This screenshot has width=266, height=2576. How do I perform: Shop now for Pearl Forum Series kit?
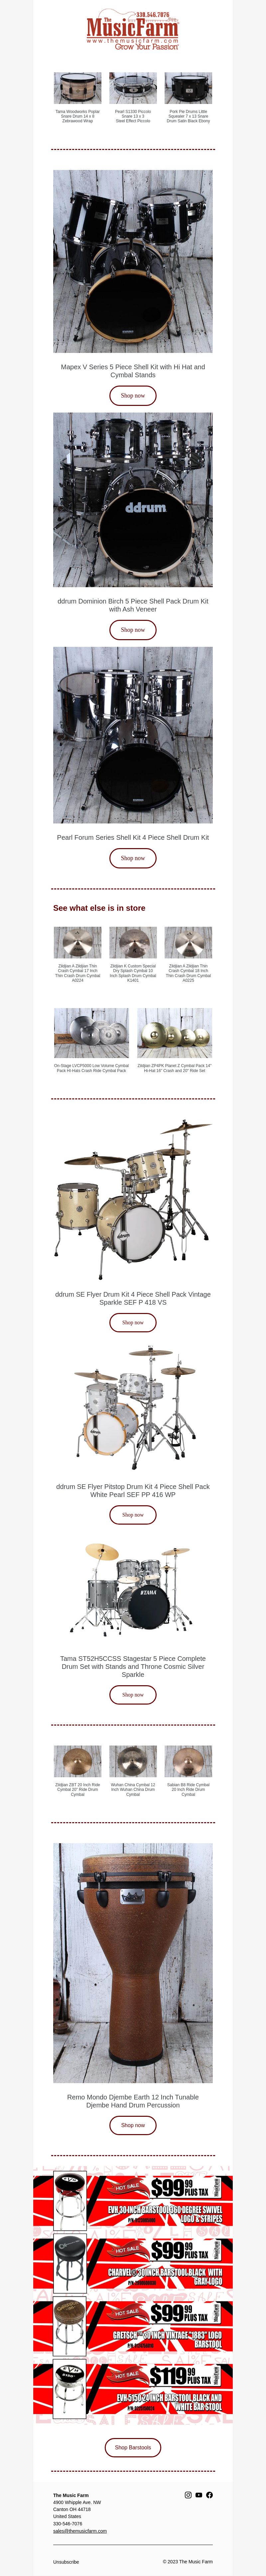[x=133, y=858]
